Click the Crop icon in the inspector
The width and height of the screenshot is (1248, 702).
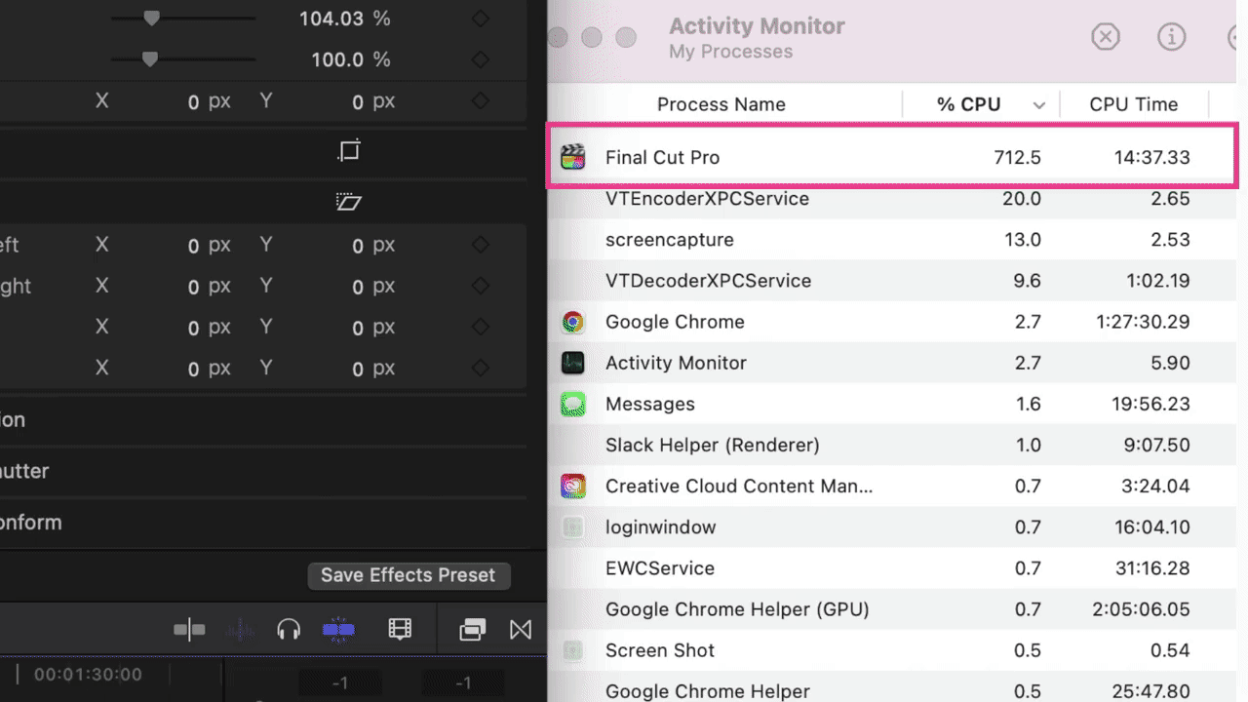coord(349,150)
